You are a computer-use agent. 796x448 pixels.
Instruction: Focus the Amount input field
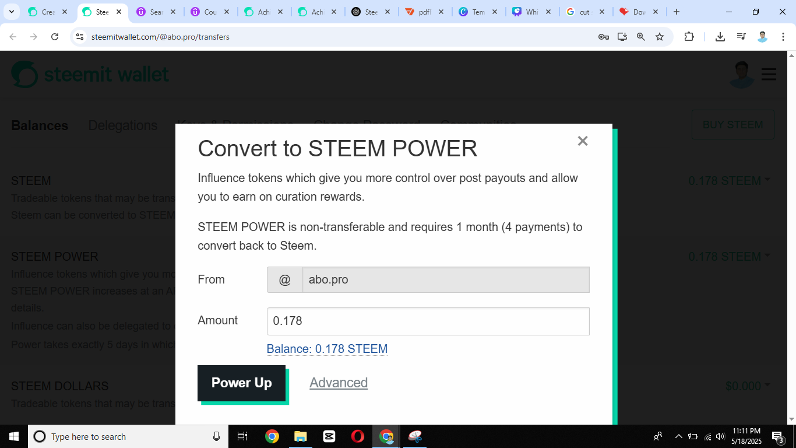pyautogui.click(x=428, y=321)
